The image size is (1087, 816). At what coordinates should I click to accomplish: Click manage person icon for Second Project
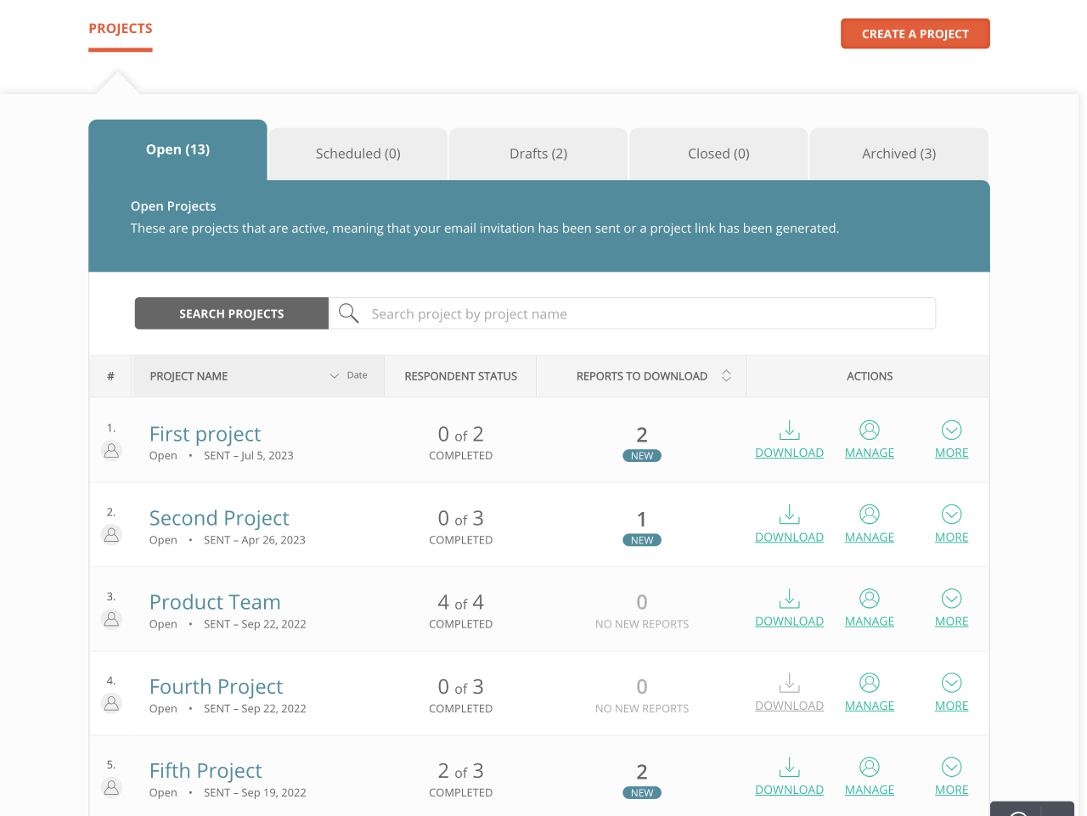[x=870, y=514]
